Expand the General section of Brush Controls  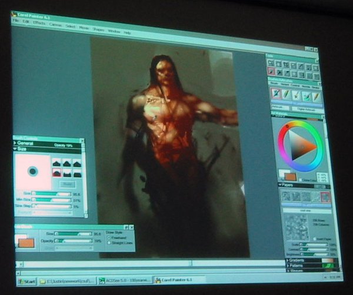pyautogui.click(x=15, y=143)
